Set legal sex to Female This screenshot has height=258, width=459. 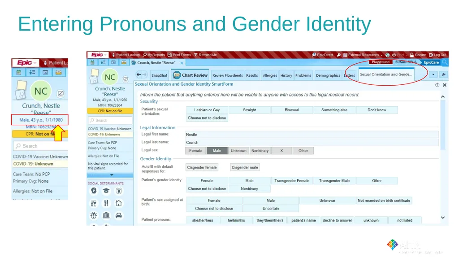tap(195, 151)
